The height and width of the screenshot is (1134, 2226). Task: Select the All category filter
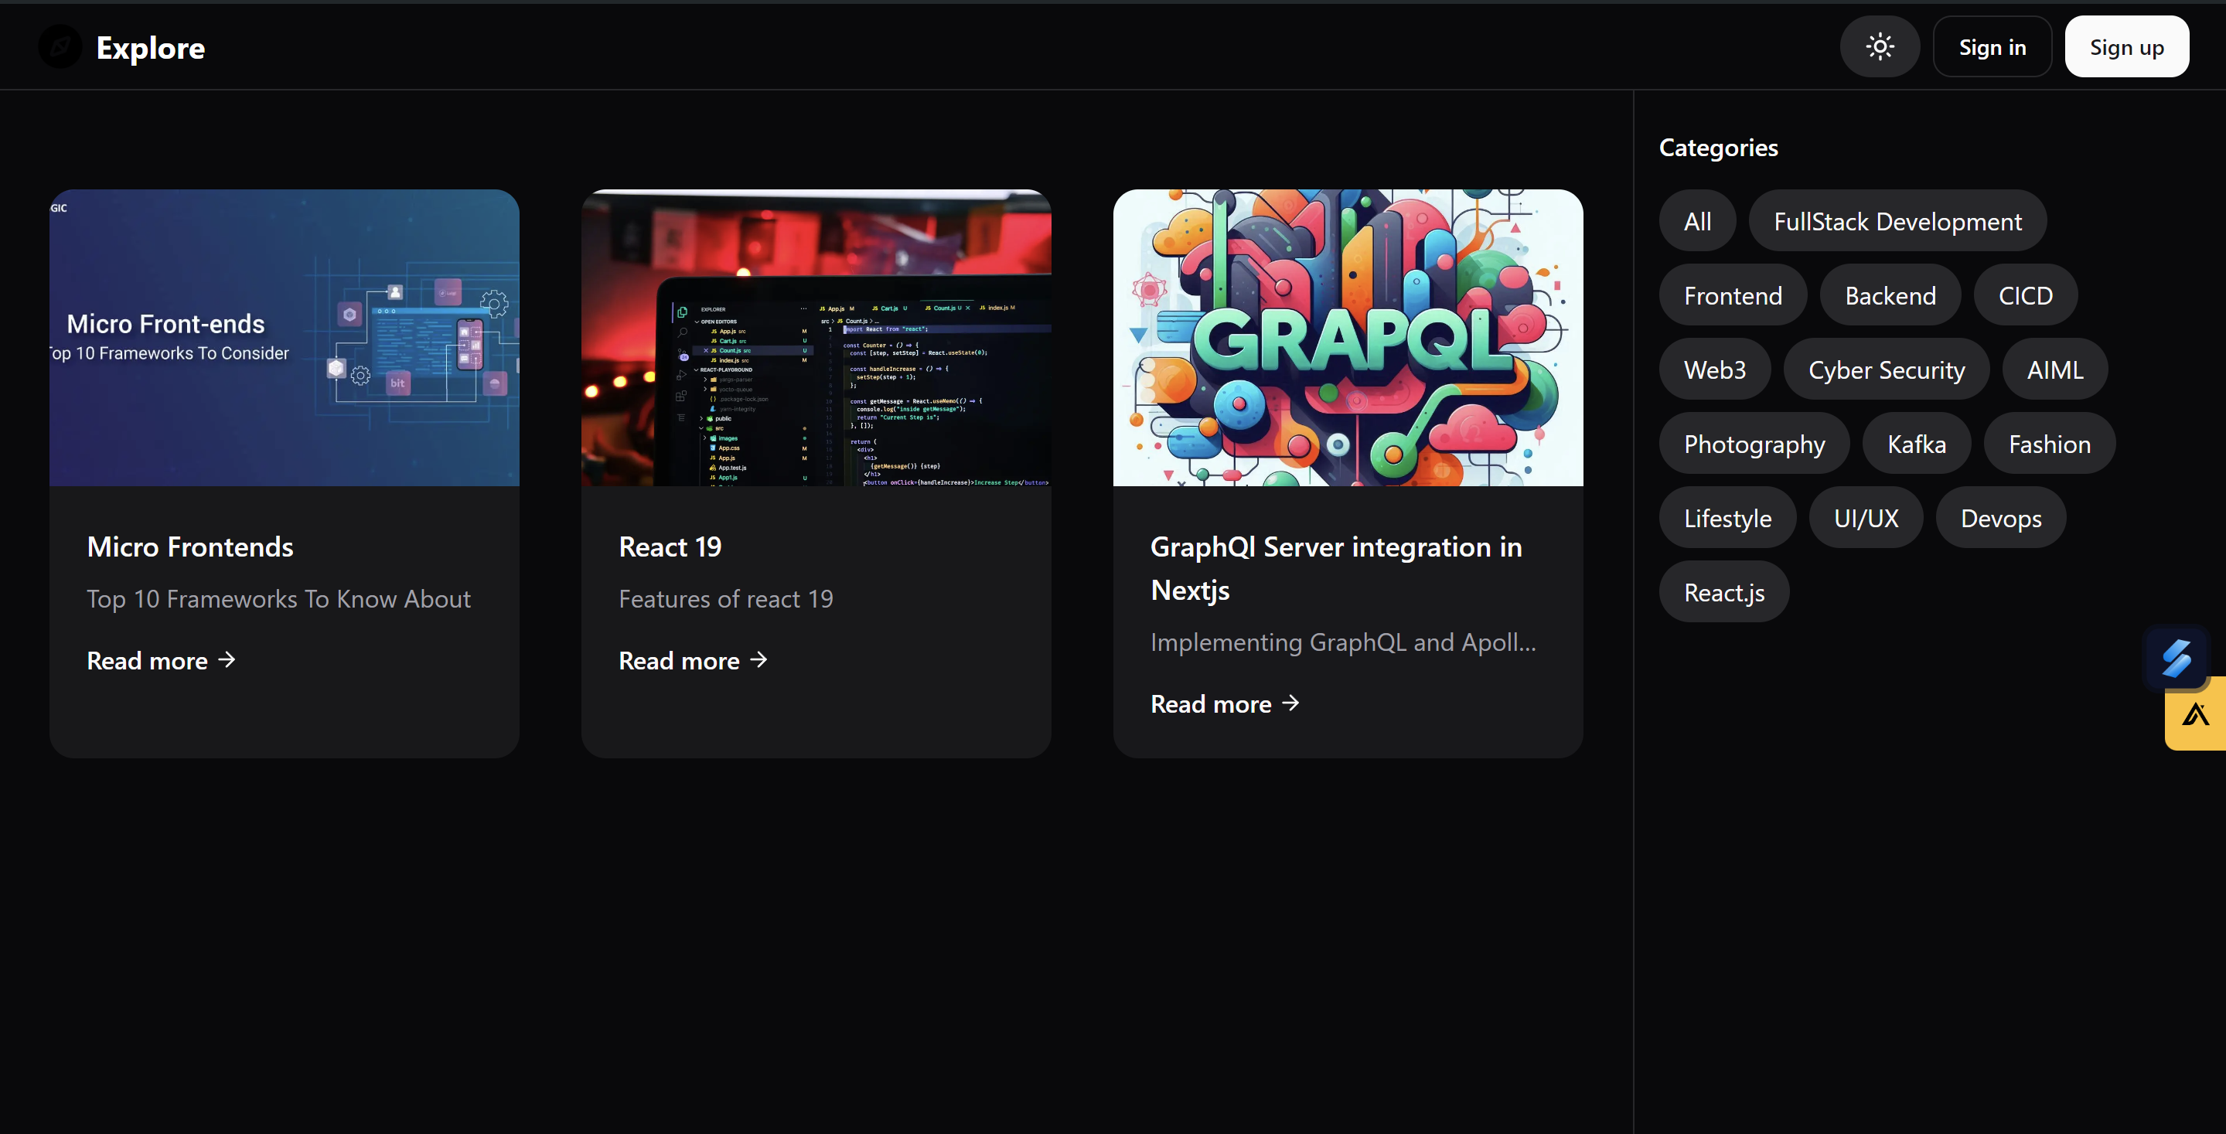pos(1697,222)
